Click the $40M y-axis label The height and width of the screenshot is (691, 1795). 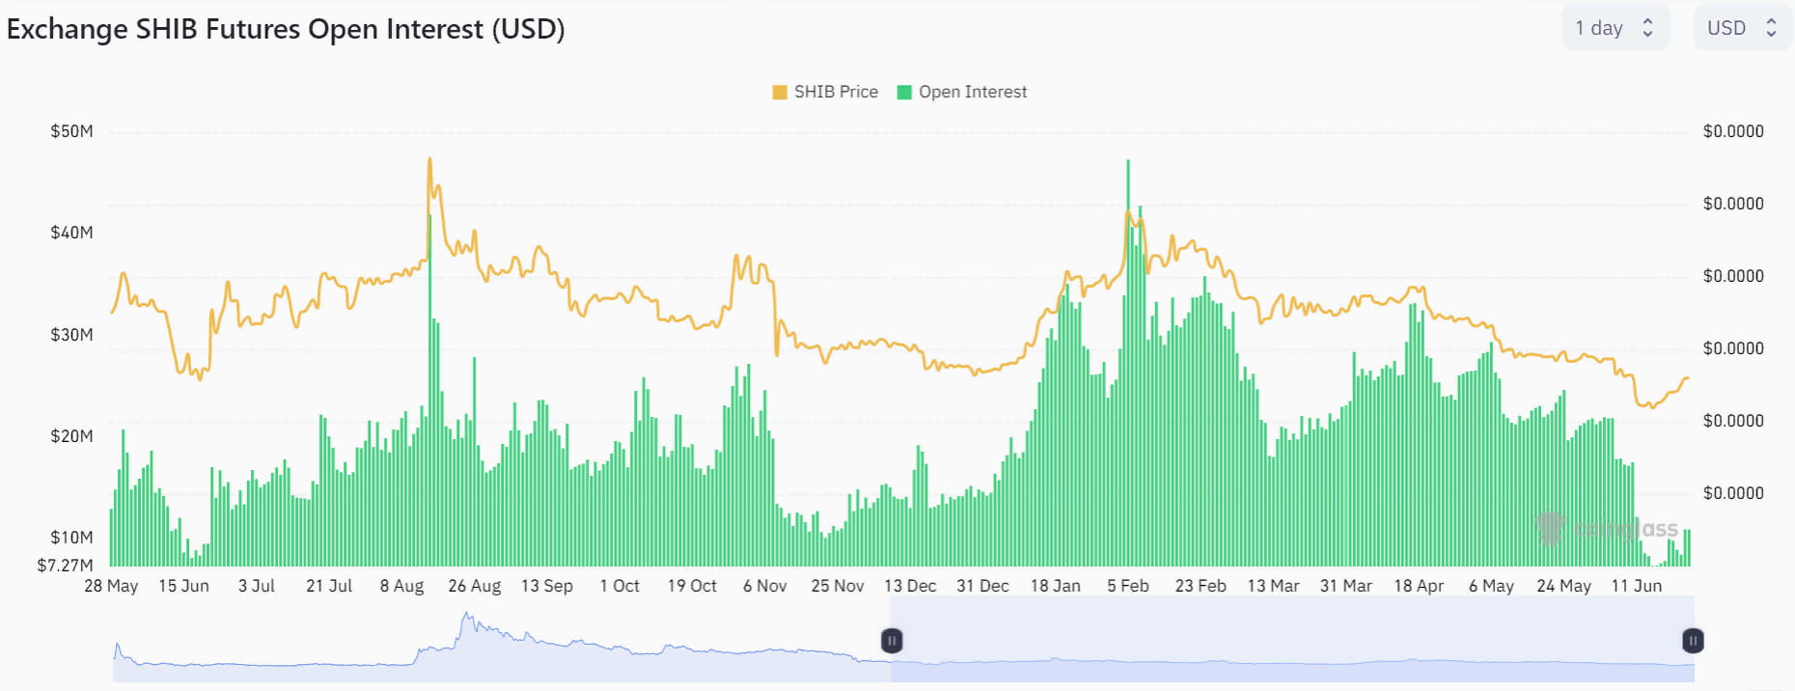pos(72,233)
